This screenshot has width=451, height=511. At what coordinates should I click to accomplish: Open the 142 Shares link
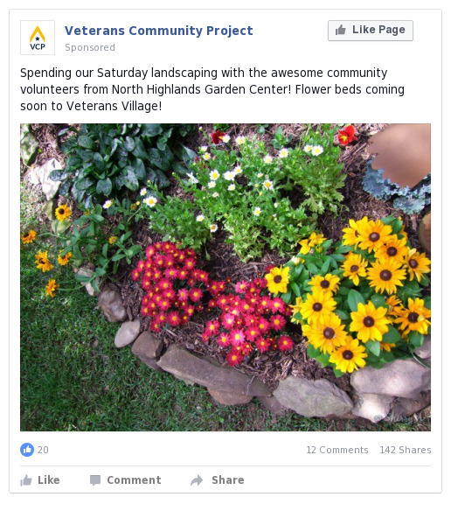point(405,450)
